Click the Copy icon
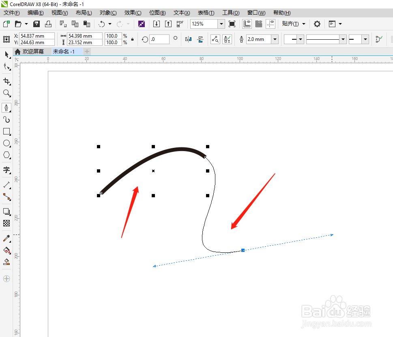393x337 pixels. click(75, 24)
